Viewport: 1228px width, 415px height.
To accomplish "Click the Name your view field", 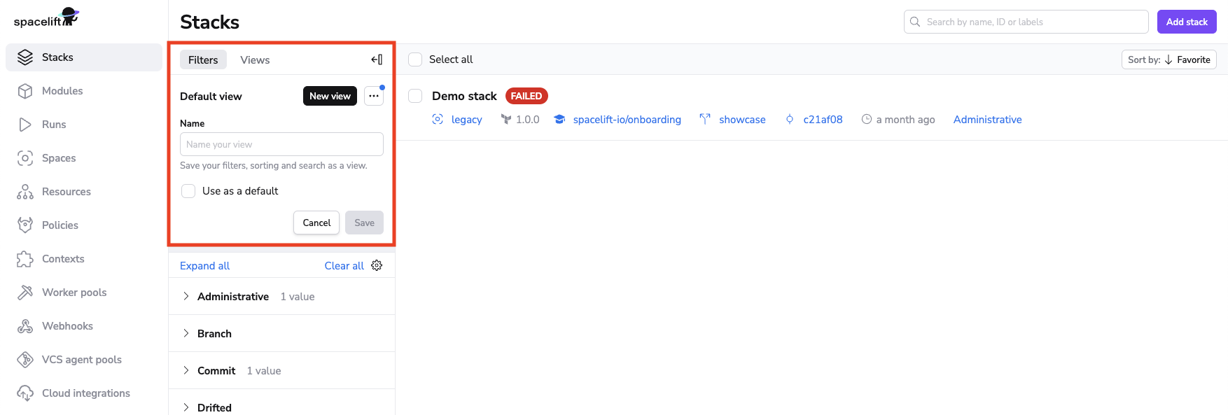I will point(281,144).
